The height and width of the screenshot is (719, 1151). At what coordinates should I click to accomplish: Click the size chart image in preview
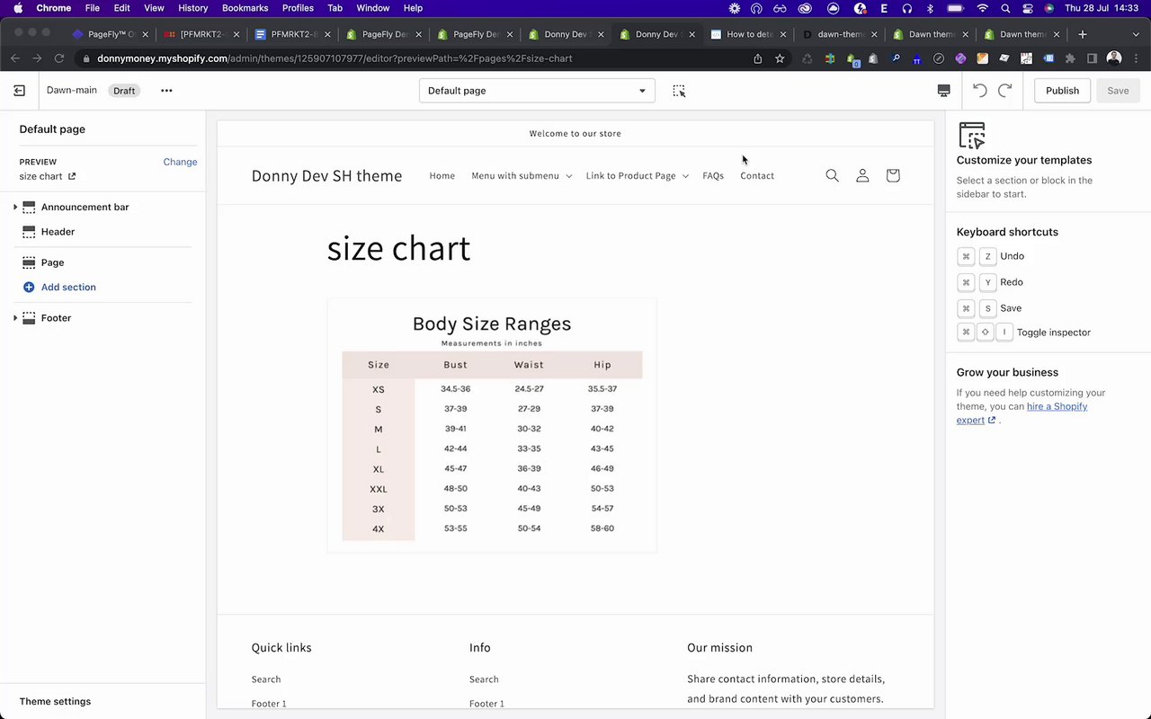pyautogui.click(x=492, y=425)
